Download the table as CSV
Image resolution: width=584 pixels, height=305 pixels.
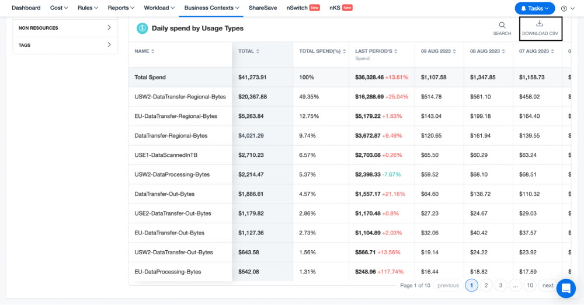(540, 28)
